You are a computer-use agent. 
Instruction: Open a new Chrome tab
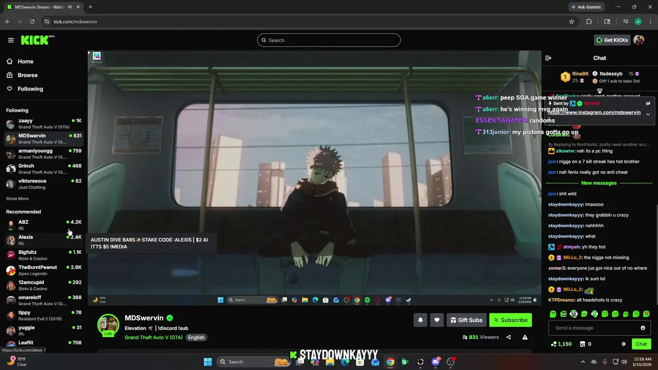[90, 7]
